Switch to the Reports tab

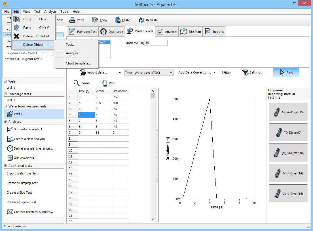click(x=214, y=32)
